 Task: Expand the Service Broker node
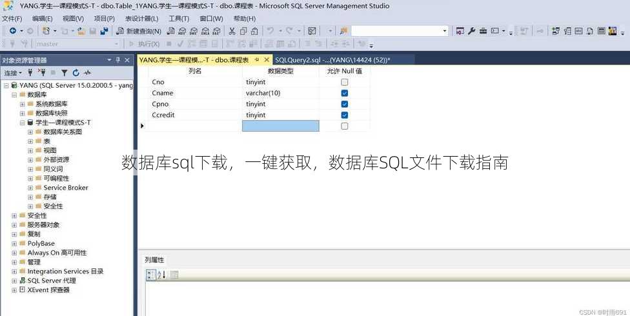coord(30,188)
